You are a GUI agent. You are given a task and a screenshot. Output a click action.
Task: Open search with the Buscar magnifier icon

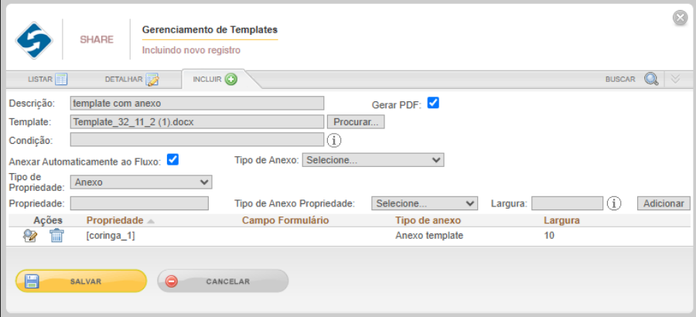click(650, 80)
